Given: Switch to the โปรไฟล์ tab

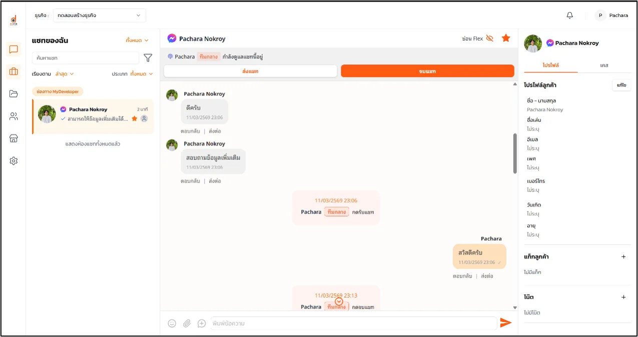Looking at the screenshot, I should click(x=551, y=65).
